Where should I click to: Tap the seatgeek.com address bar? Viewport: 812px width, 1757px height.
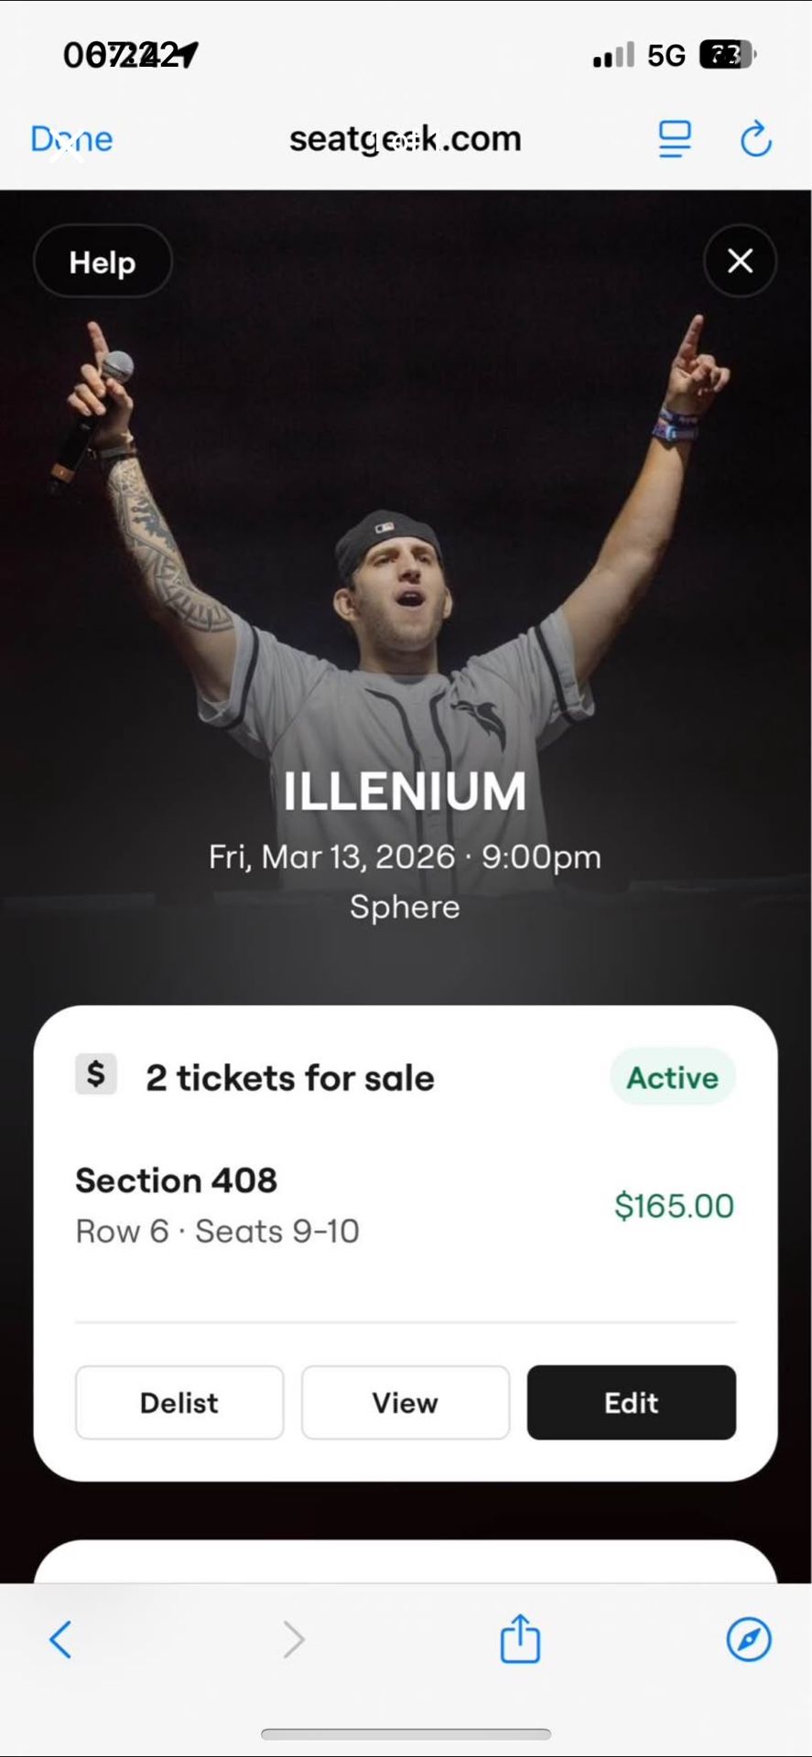pos(406,137)
